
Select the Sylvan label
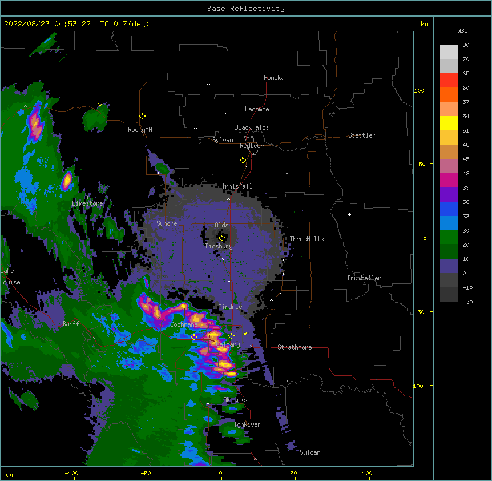coord(223,140)
